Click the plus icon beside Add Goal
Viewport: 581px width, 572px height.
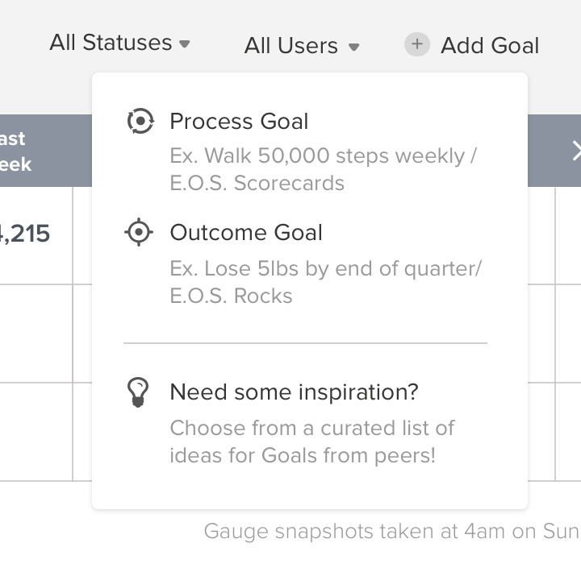(417, 44)
